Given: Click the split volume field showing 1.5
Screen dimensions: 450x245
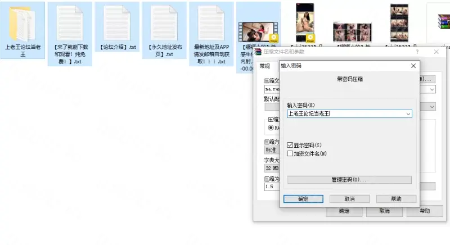Looking at the screenshot, I should [x=272, y=187].
